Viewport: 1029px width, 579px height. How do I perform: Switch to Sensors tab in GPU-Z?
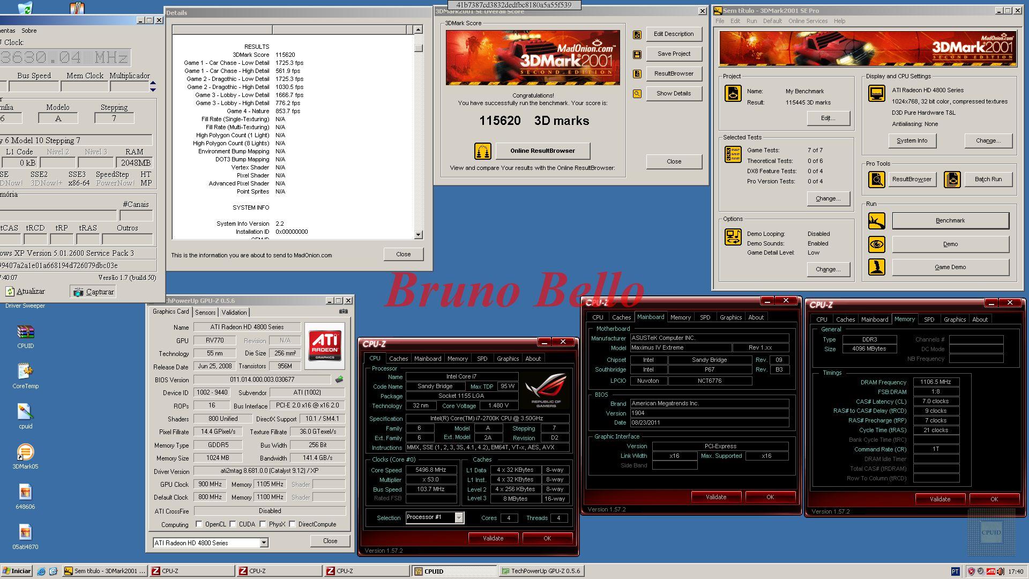point(205,313)
